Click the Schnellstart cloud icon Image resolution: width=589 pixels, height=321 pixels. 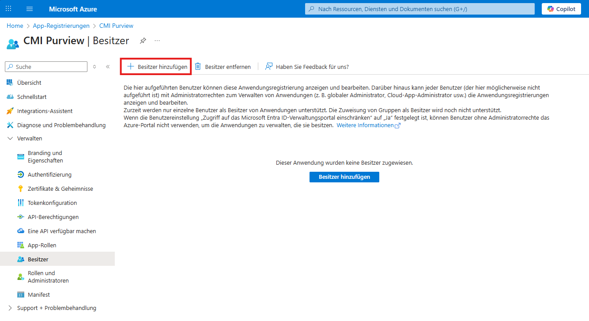10,97
